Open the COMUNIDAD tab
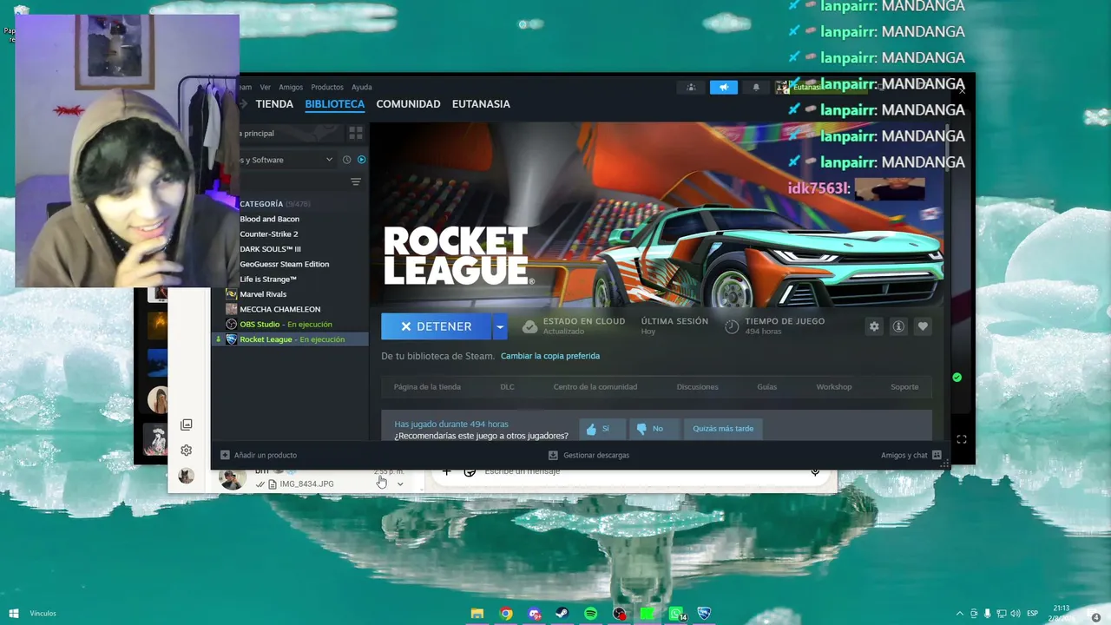Image resolution: width=1111 pixels, height=625 pixels. [x=408, y=104]
